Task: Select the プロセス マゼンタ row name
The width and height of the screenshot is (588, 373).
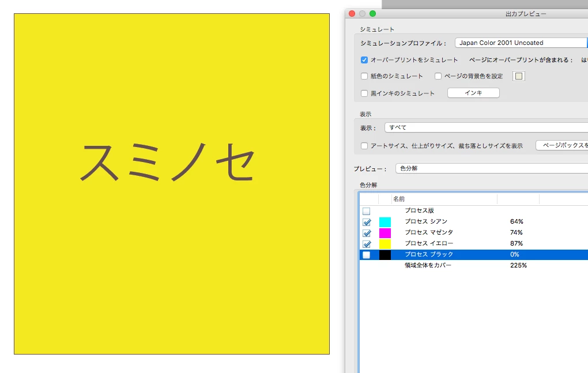Action: (429, 232)
